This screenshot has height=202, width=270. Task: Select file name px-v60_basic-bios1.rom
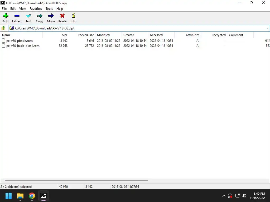[23, 46]
